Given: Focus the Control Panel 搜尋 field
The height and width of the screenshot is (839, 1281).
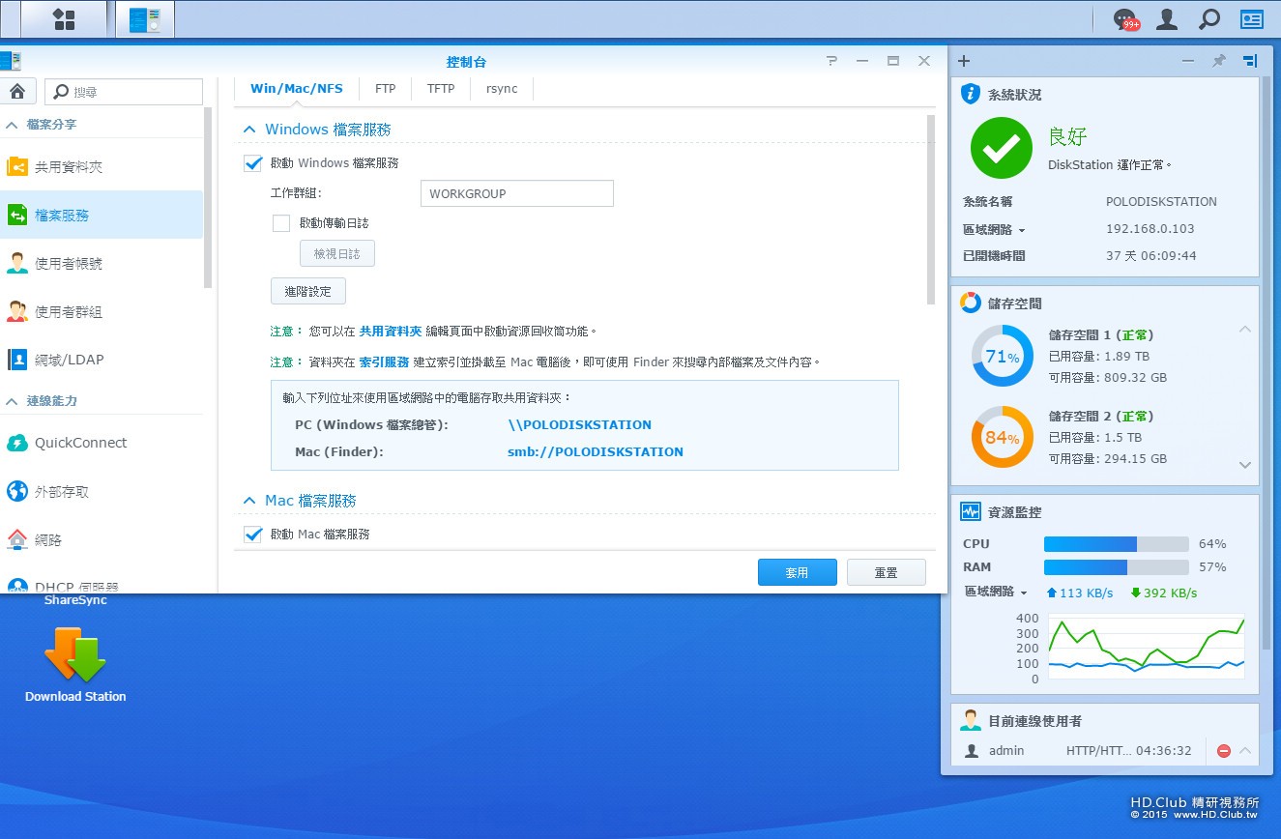Looking at the screenshot, I should (x=124, y=92).
